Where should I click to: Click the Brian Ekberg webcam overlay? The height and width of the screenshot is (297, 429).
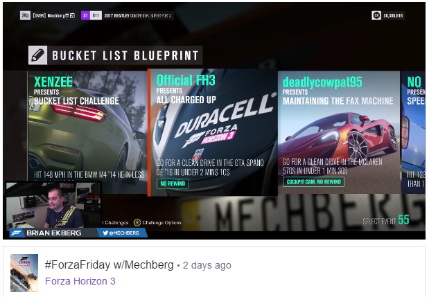[x=53, y=205]
